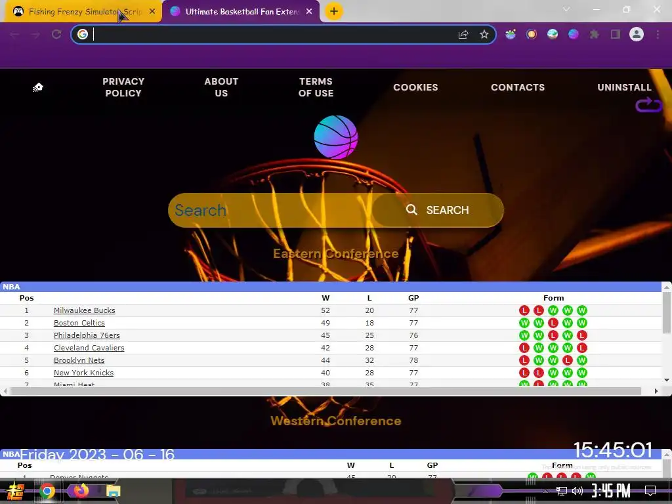Focus the yellow Search input field

pyautogui.click(x=270, y=210)
